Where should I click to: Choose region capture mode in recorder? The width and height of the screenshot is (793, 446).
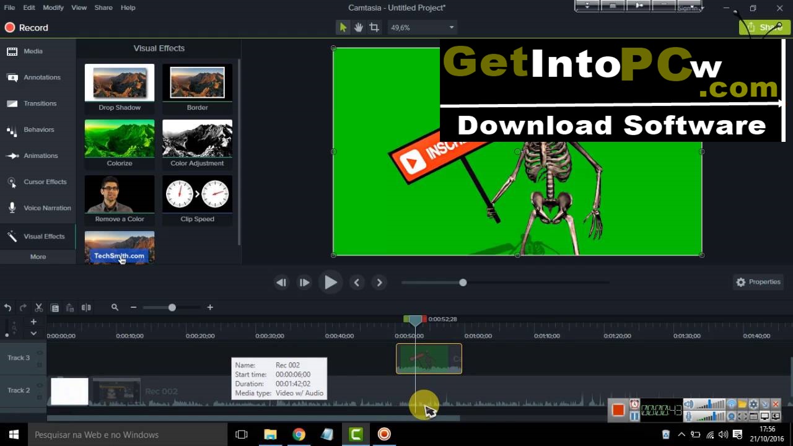tap(742, 416)
